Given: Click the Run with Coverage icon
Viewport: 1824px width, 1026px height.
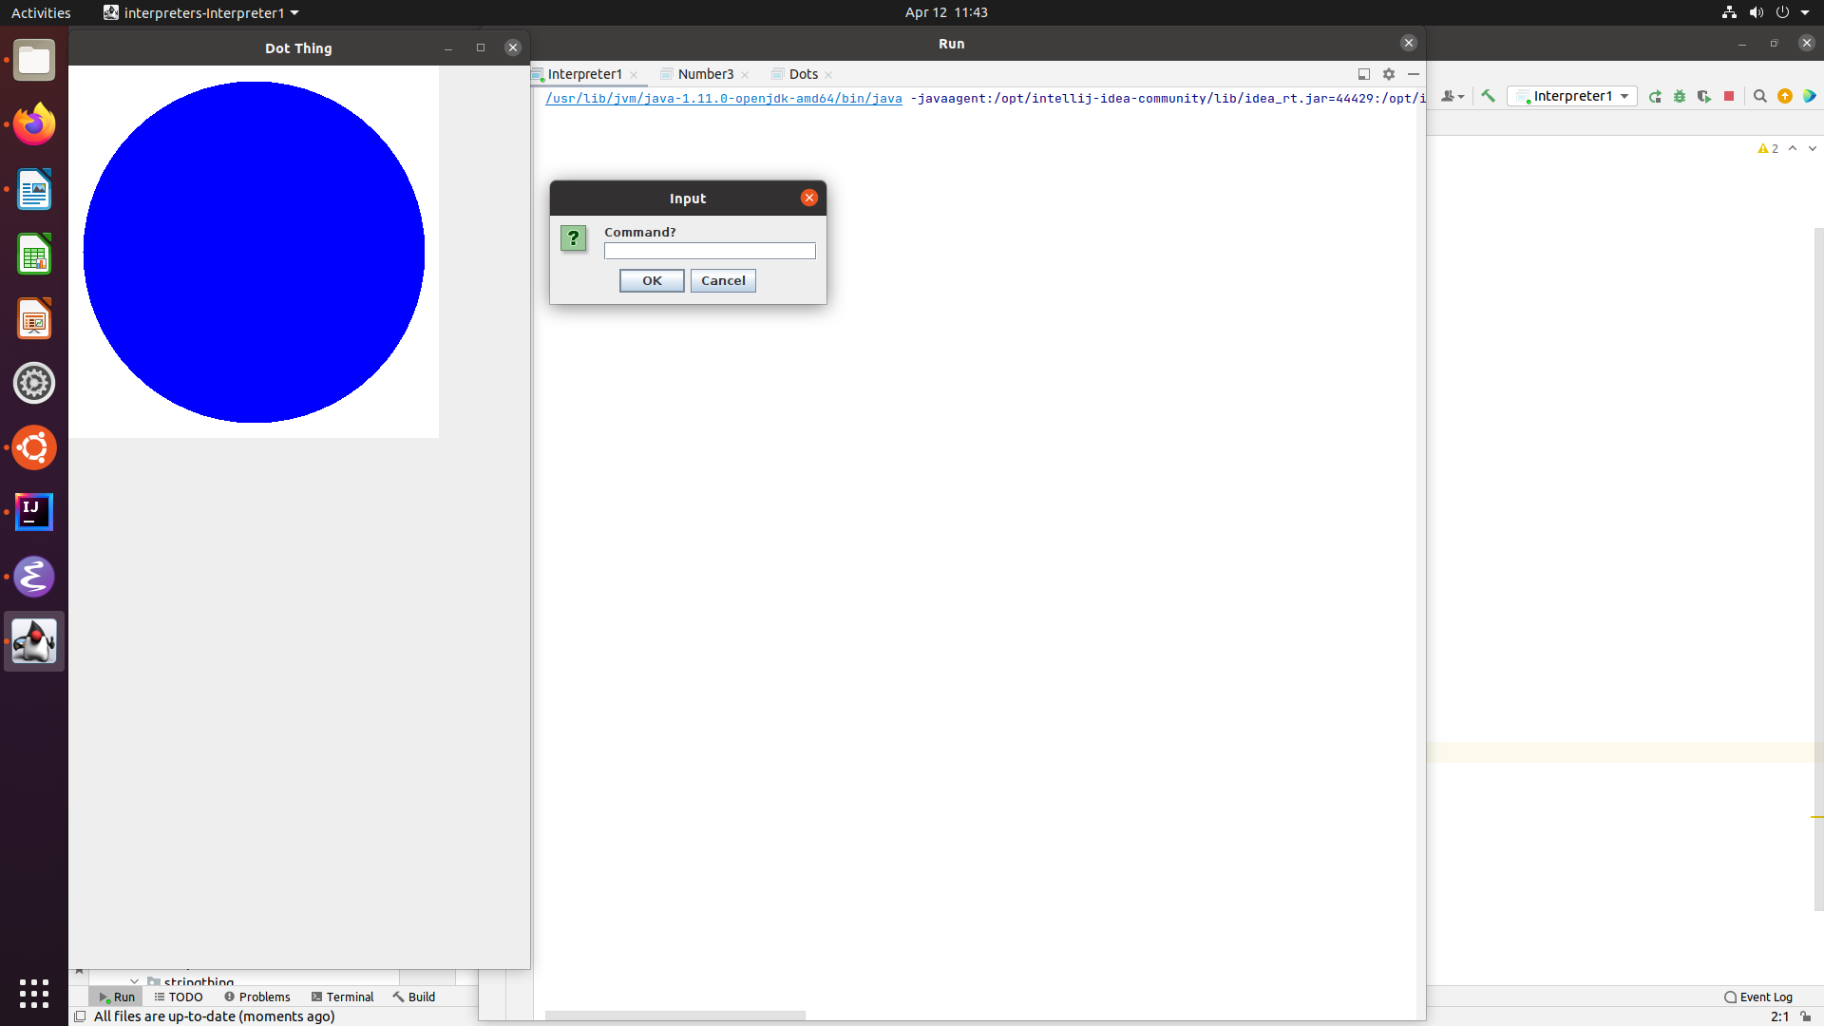Looking at the screenshot, I should coord(1704,96).
